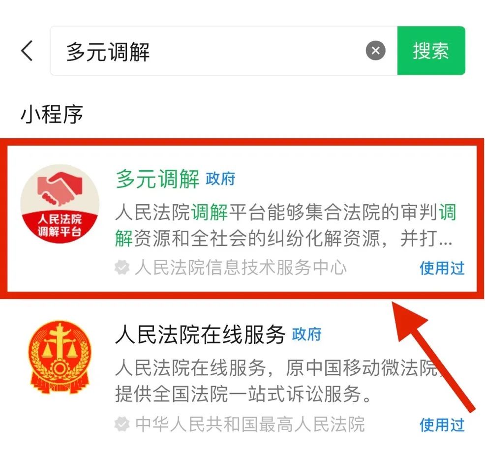
Task: Tap the 政府 tag next to 多元调解
Action: [220, 179]
